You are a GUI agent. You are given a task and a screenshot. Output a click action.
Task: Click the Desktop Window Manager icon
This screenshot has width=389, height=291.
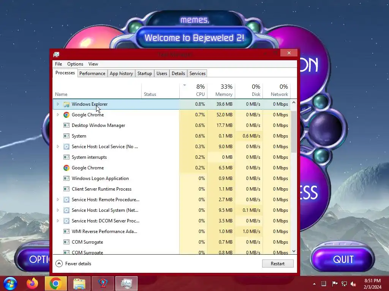[x=66, y=125]
